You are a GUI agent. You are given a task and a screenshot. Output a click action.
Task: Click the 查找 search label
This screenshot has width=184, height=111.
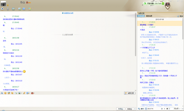142,109
